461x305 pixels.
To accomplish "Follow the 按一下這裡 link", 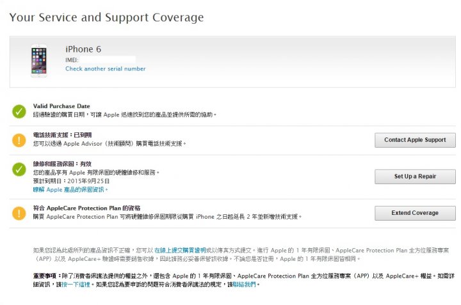I will coord(76,285).
